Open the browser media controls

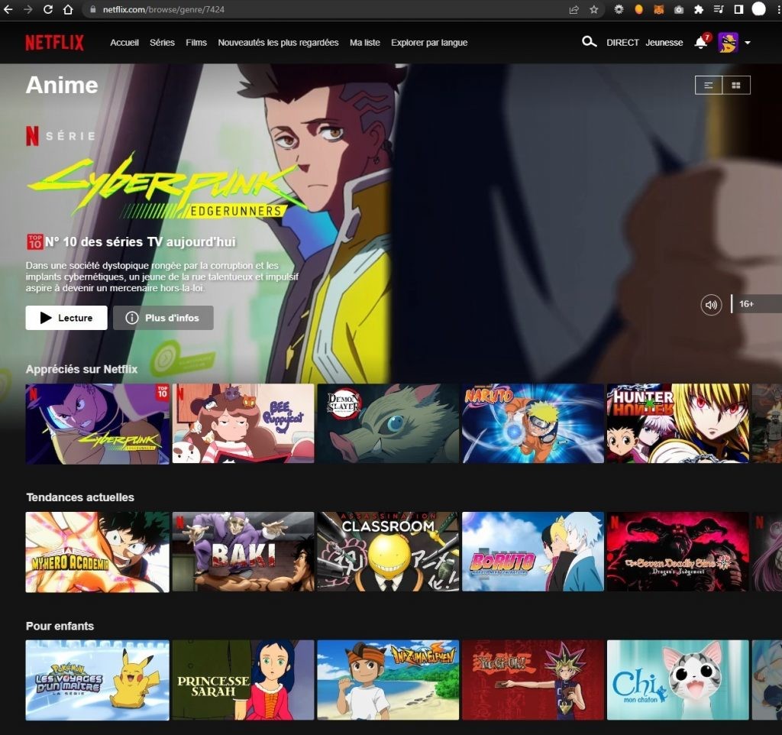719,9
